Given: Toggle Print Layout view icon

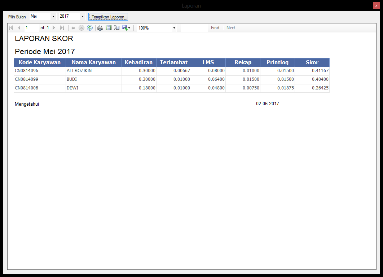Looking at the screenshot, I should click(109, 28).
